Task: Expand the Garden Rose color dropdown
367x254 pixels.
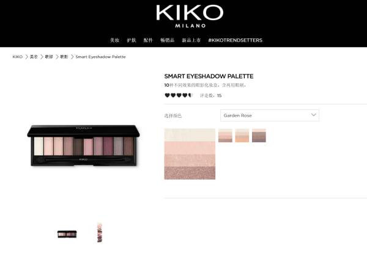Action: pos(269,115)
